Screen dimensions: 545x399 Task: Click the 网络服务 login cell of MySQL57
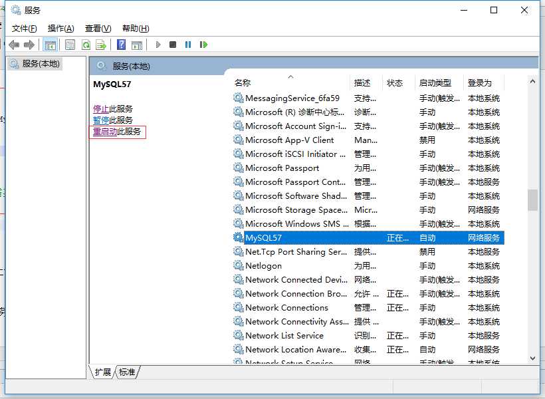(483, 237)
